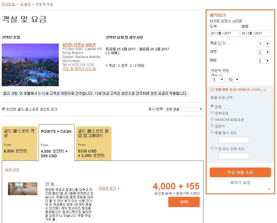Image resolution: width=277 pixels, height=223 pixels.
Task: Click the 출발 departure date field
Action: [x=255, y=33]
